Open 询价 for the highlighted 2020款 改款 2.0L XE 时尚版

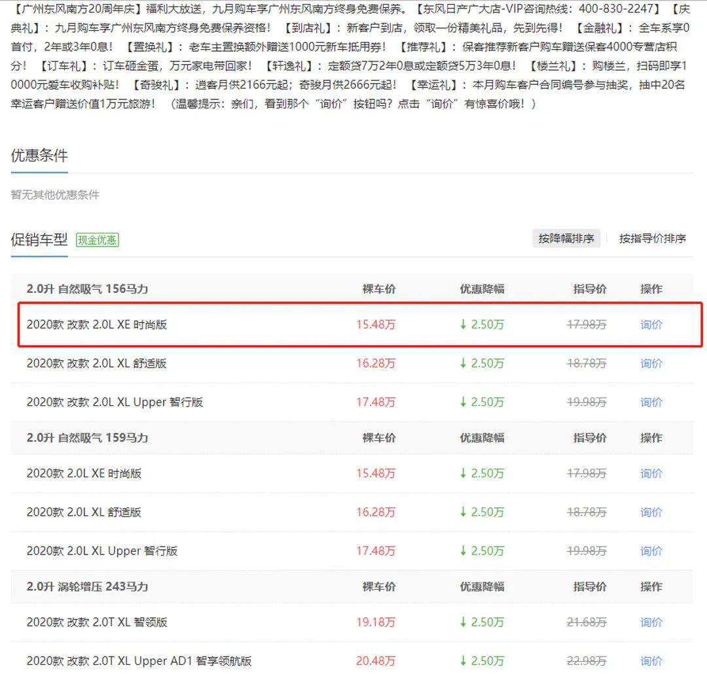pyautogui.click(x=651, y=324)
